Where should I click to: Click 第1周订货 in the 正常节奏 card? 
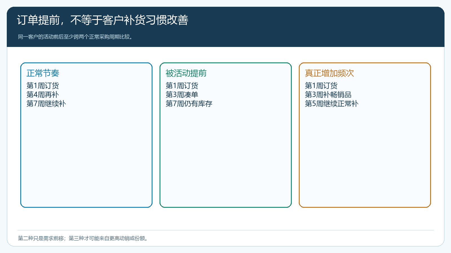(43, 86)
